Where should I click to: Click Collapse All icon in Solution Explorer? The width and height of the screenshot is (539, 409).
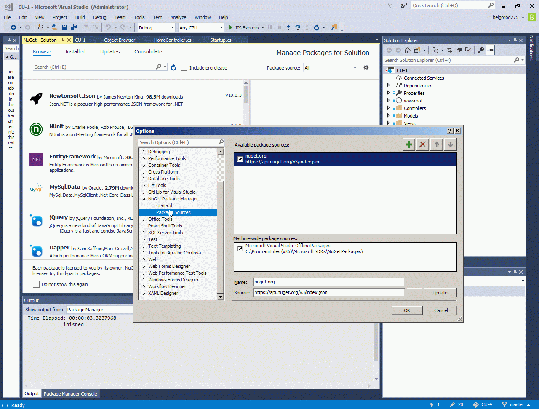coord(459,50)
